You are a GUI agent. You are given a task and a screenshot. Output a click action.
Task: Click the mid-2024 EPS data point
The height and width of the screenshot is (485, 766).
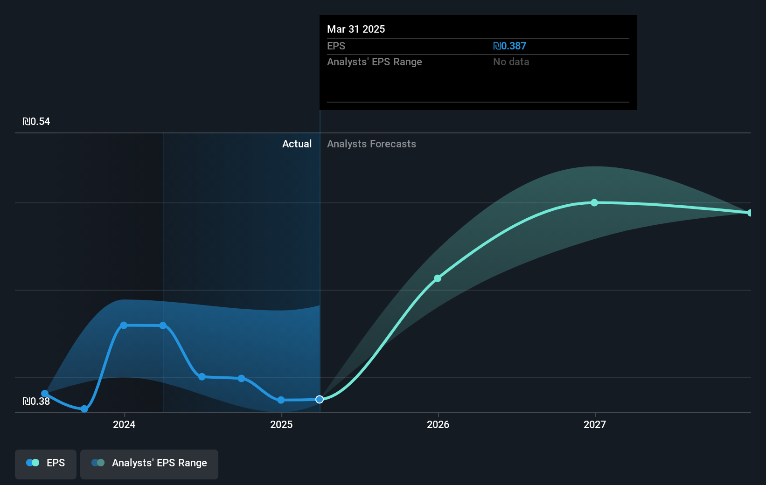pyautogui.click(x=202, y=376)
